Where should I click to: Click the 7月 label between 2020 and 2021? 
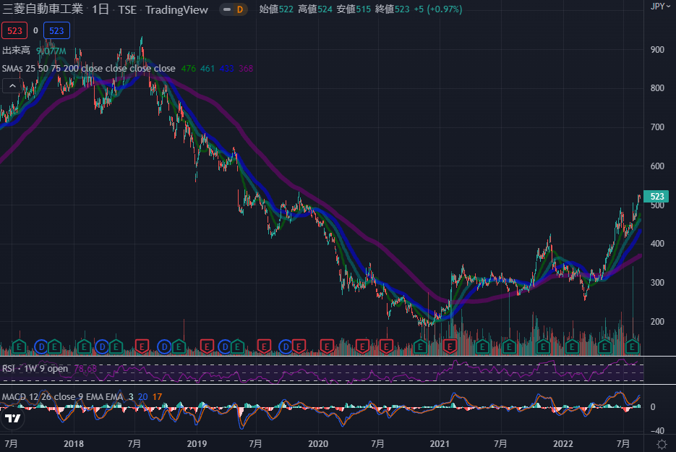[377, 444]
